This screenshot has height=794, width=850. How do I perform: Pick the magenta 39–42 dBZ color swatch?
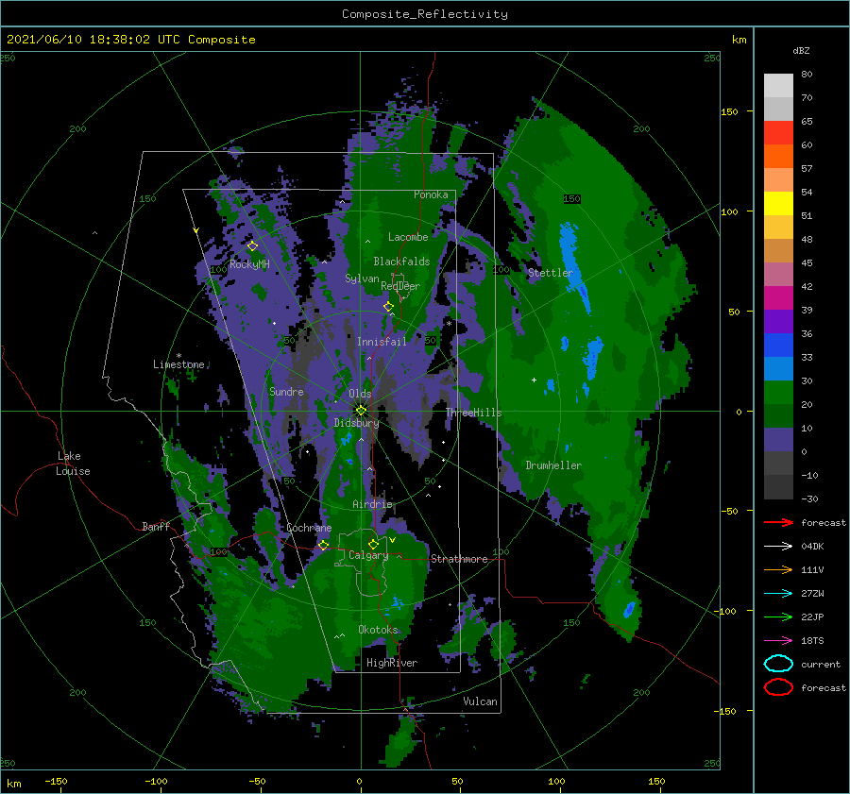point(778,298)
